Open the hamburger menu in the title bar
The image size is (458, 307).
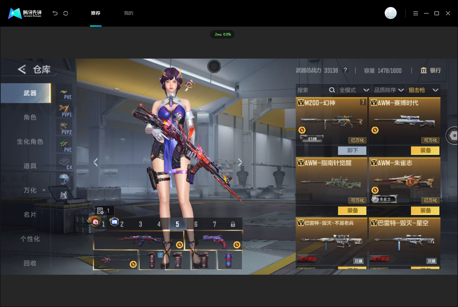[416, 13]
